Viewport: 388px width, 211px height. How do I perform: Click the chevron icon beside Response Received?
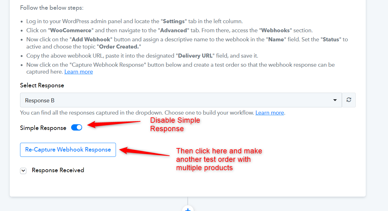pyautogui.click(x=23, y=171)
